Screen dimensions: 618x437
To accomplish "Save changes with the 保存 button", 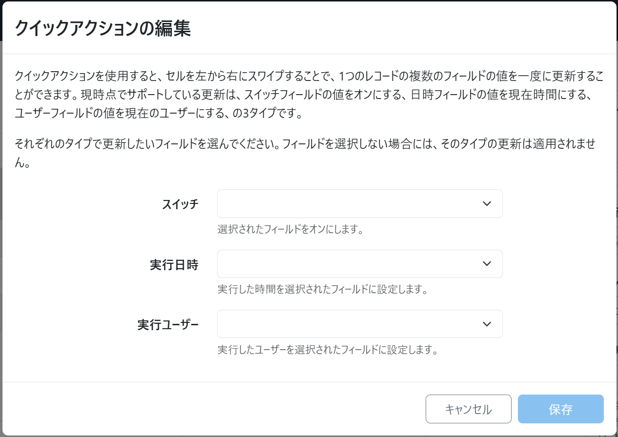I will 560,409.
